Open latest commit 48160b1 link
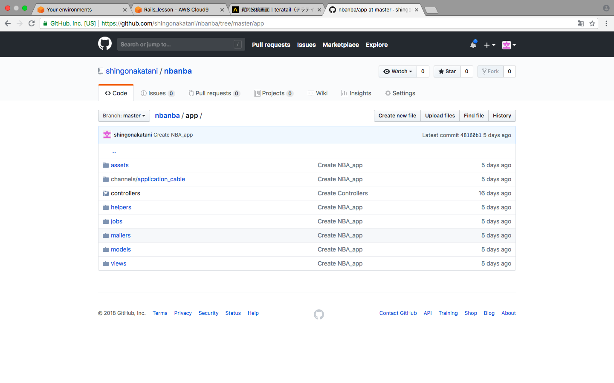The image size is (614, 383). tap(471, 135)
